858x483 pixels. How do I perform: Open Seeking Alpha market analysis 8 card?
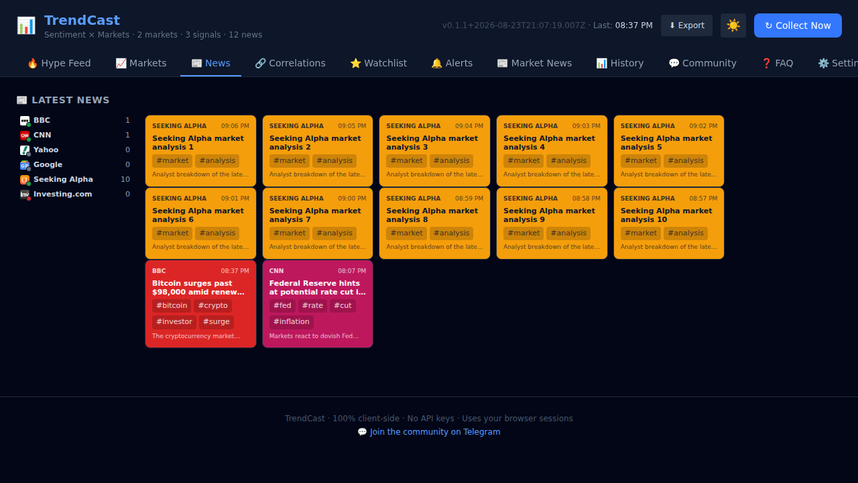(434, 223)
